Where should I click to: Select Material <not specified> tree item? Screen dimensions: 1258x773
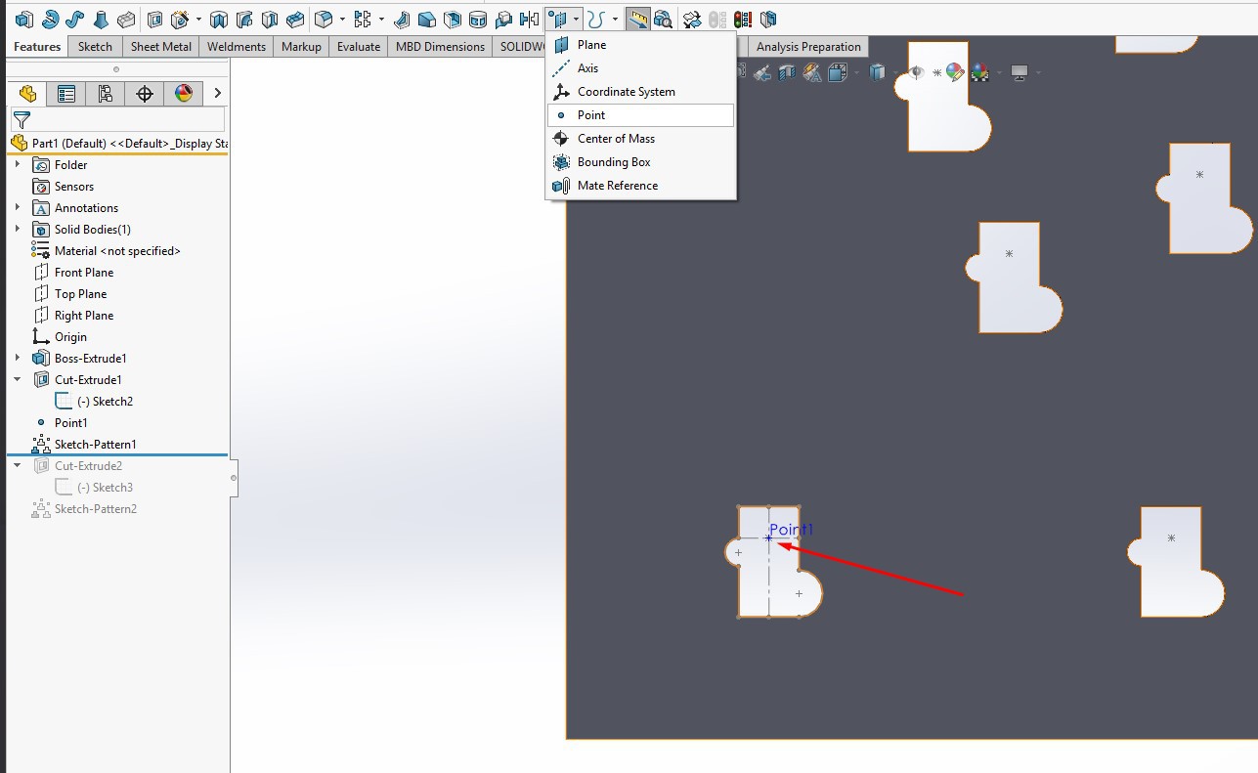[117, 251]
